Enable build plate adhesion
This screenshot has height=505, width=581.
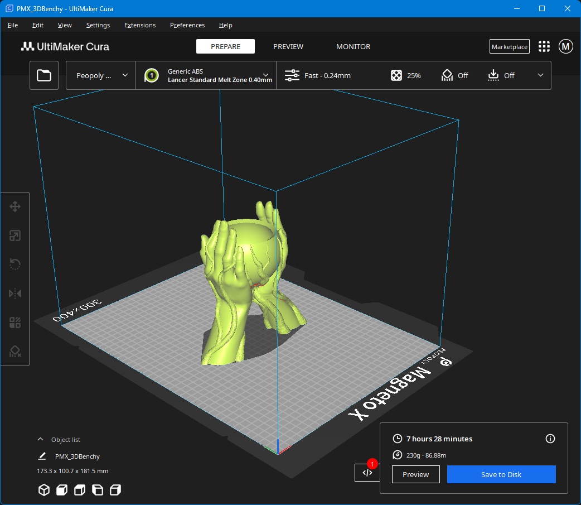(500, 75)
